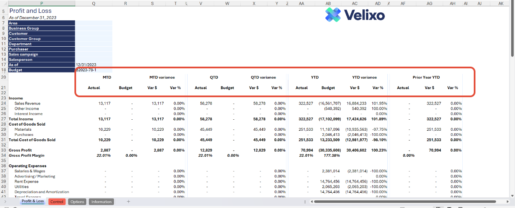Click the (30,335,608) Gross Profit budget cell
This screenshot has width=515, height=208.
point(330,150)
